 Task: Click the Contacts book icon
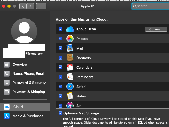tap(70, 58)
